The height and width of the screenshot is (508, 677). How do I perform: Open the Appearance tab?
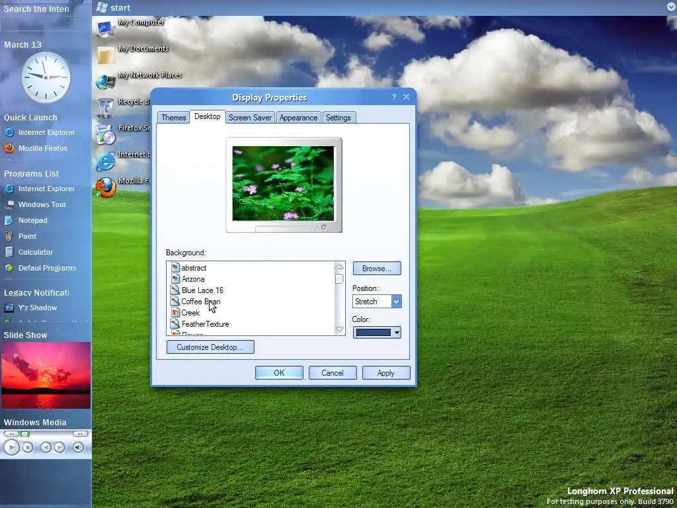pos(298,118)
